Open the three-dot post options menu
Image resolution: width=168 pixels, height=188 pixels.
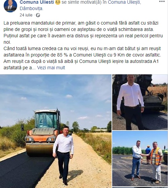162,1
